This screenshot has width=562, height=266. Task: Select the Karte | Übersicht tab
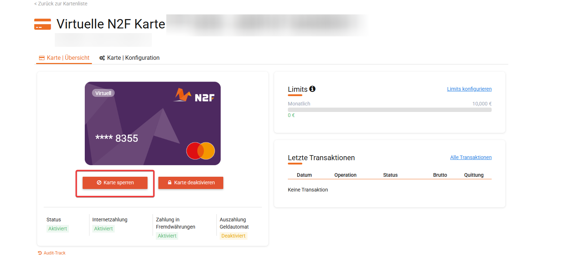pyautogui.click(x=64, y=58)
